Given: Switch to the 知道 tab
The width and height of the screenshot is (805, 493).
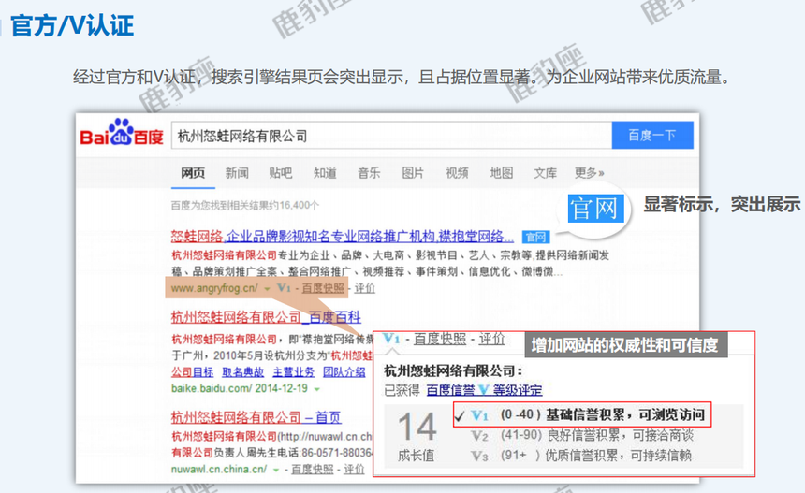Looking at the screenshot, I should click(x=325, y=173).
